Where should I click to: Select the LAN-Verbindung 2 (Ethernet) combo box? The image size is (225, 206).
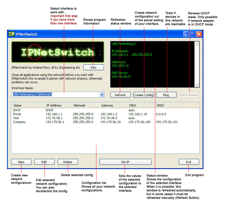[x=55, y=95]
